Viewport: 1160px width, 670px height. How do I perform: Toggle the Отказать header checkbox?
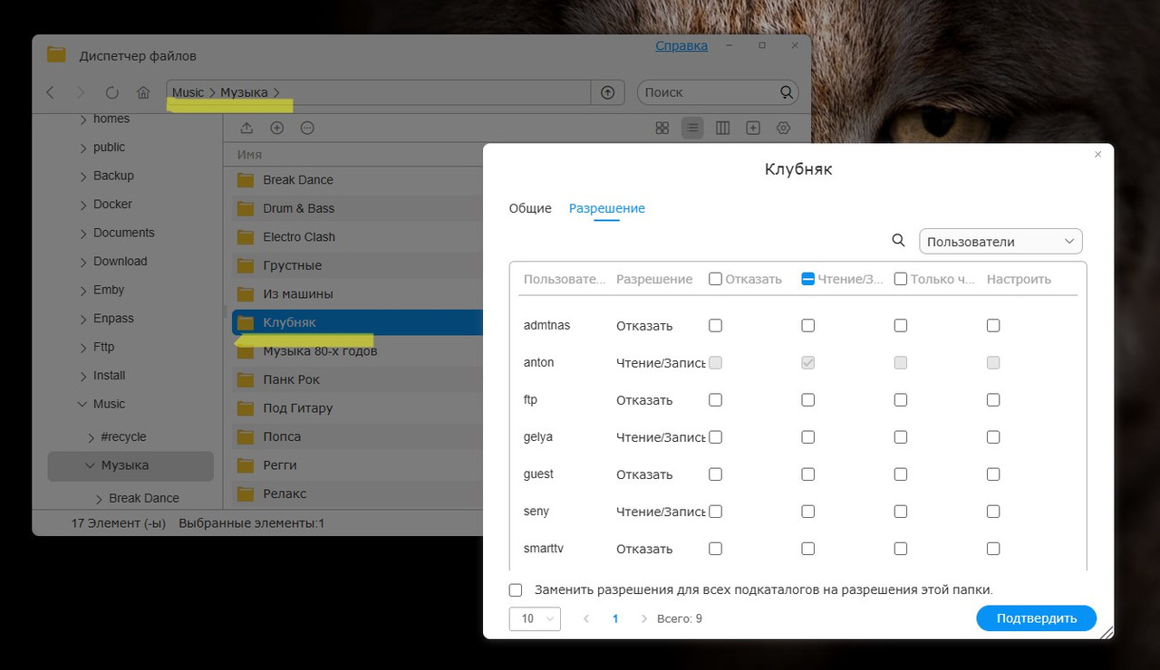(715, 279)
